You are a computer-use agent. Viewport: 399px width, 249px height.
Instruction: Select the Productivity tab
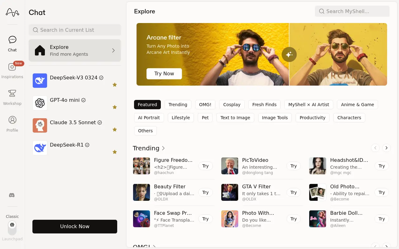click(313, 118)
